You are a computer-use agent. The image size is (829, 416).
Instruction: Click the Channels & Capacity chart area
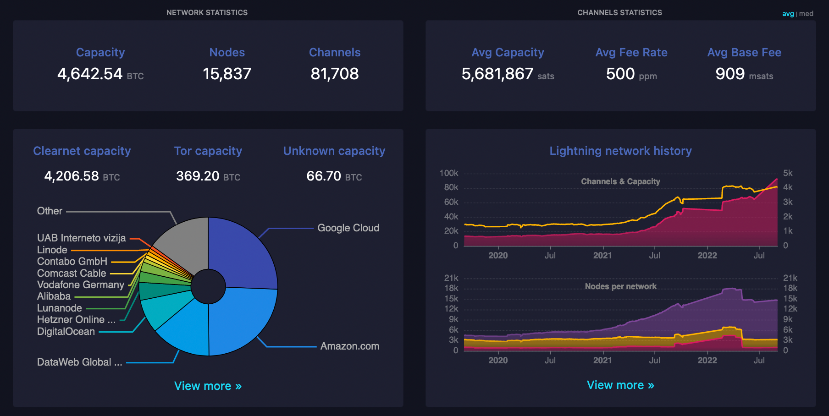coord(620,215)
